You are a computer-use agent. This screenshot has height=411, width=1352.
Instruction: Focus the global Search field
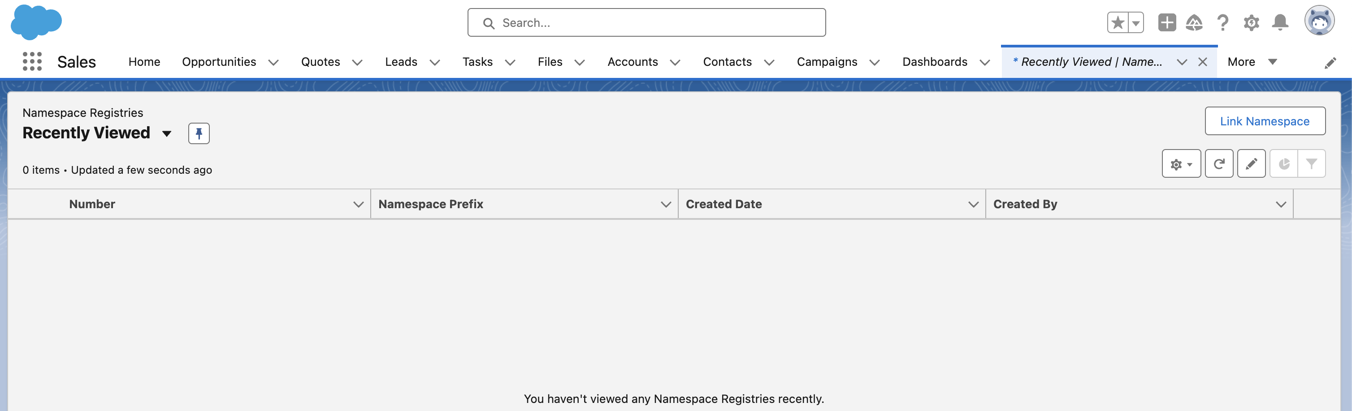pyautogui.click(x=646, y=22)
